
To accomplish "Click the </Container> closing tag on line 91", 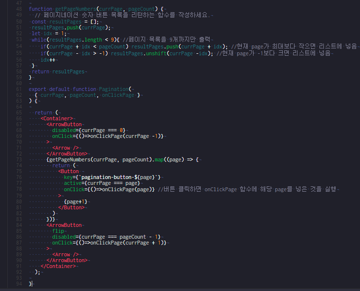I will tap(58, 266).
